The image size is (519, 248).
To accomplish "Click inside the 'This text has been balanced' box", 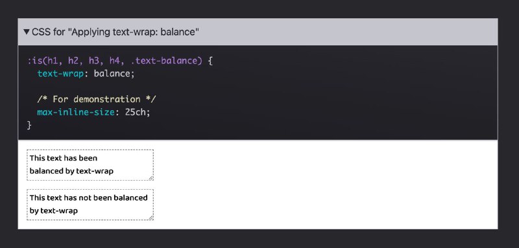I will 90,164.
